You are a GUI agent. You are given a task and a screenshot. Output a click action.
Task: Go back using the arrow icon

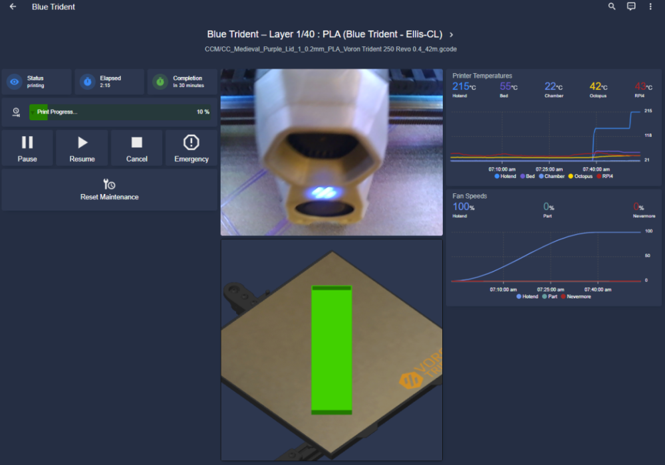pyautogui.click(x=13, y=7)
